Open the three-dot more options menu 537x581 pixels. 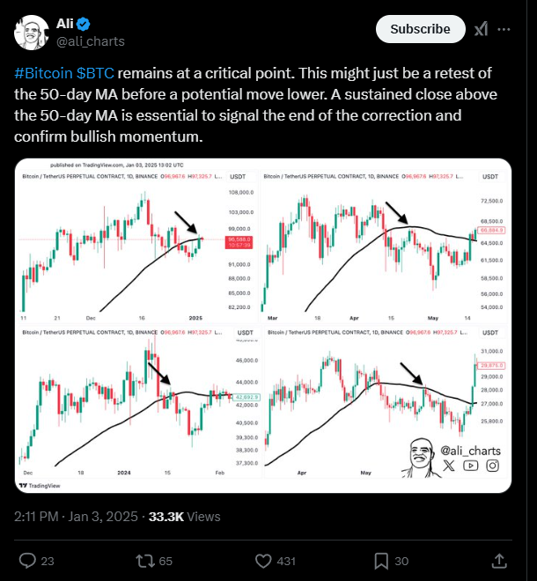[x=504, y=29]
